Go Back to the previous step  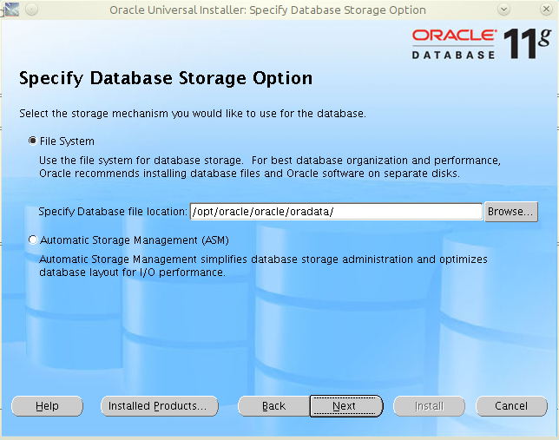coord(273,406)
